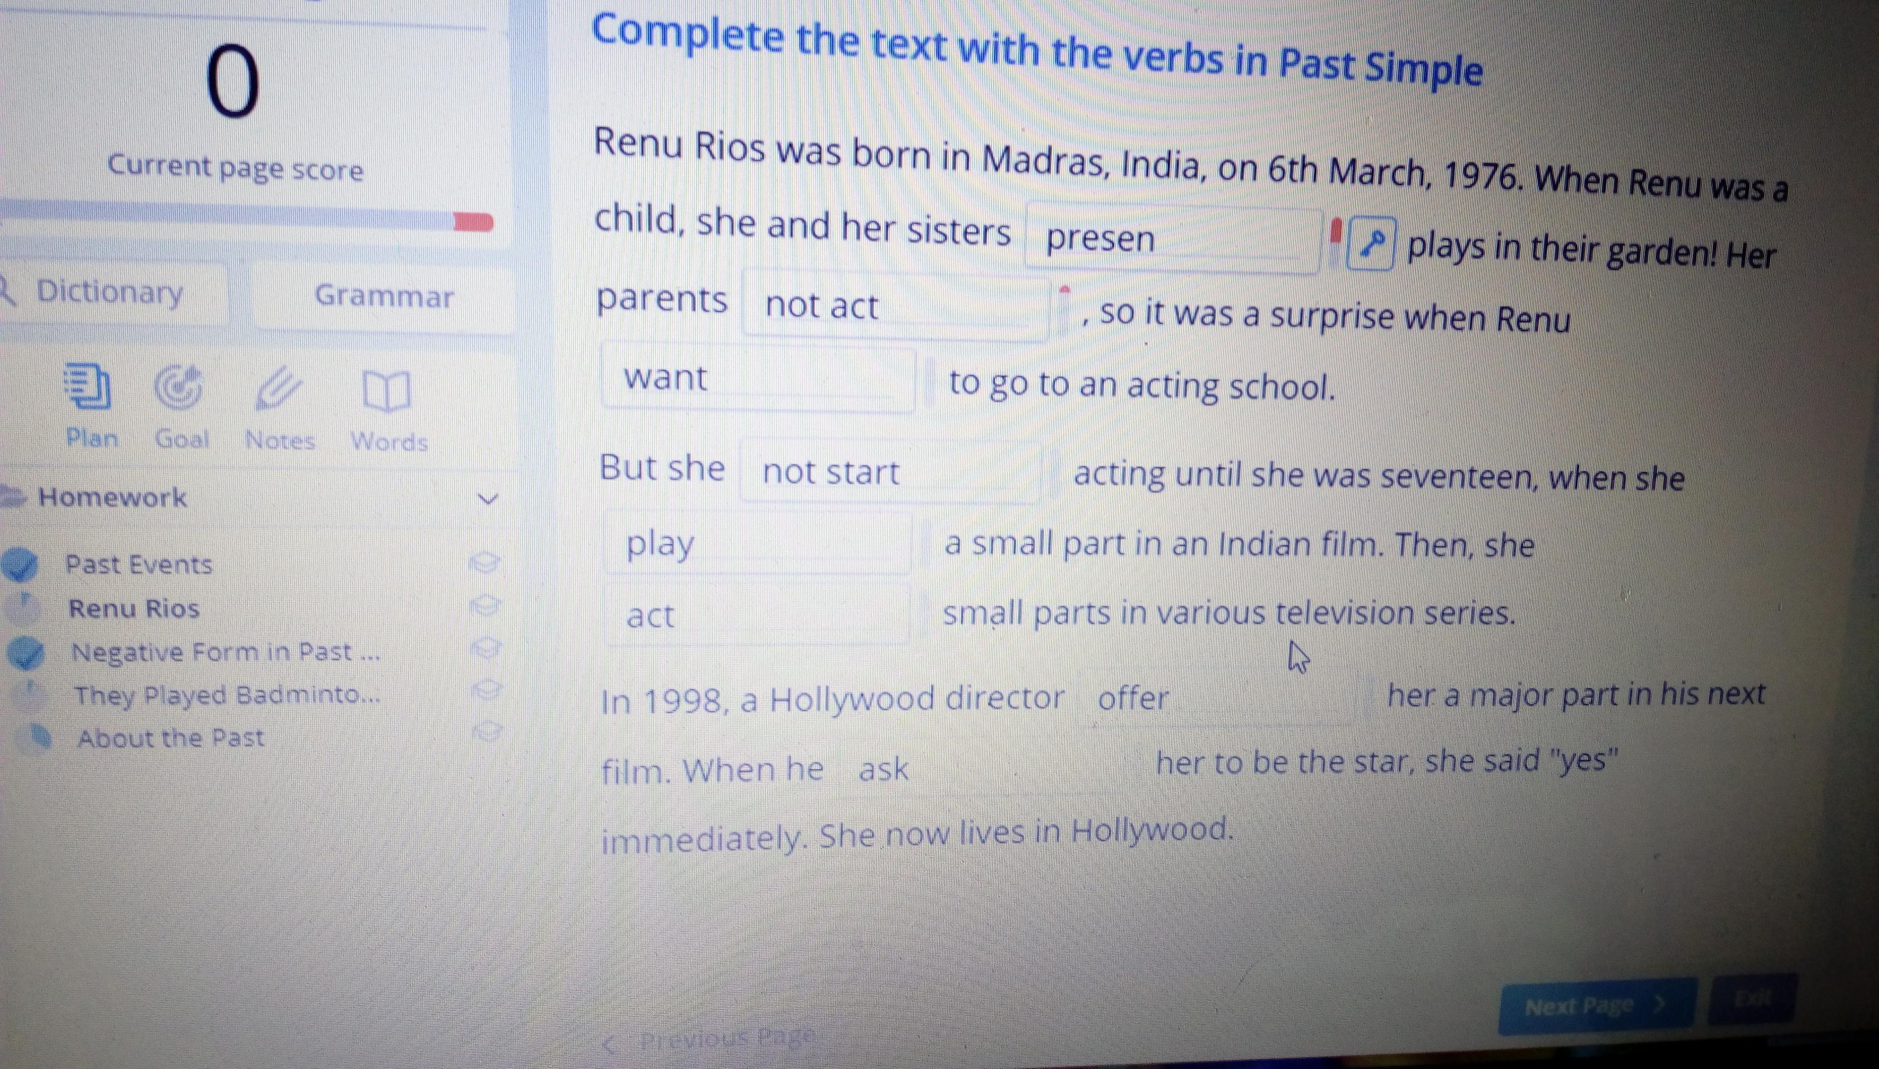Click the graduation cap icon for Past Events
The image size is (1879, 1069).
(485, 563)
